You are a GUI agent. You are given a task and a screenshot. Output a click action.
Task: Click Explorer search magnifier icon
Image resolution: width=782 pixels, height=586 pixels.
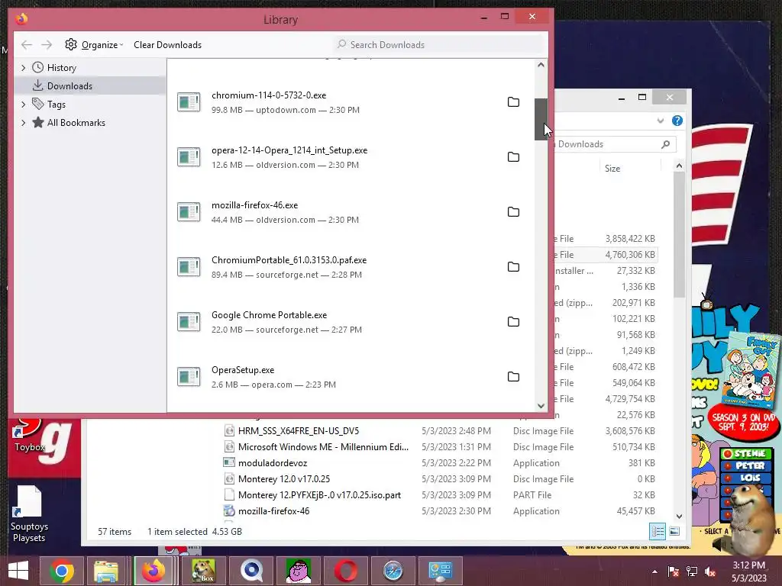click(666, 144)
